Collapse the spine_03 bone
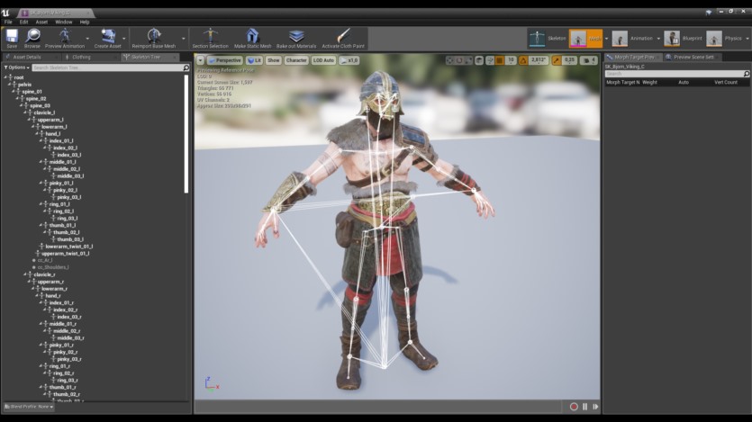The width and height of the screenshot is (752, 422). coord(21,105)
